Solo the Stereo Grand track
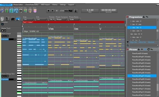Screen dimensions: 159x97 (5, 36)
